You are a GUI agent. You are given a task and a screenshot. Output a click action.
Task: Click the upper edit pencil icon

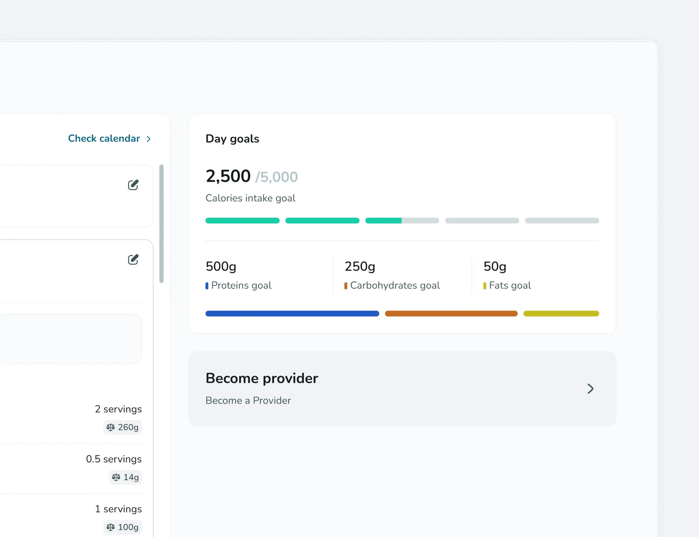point(133,185)
